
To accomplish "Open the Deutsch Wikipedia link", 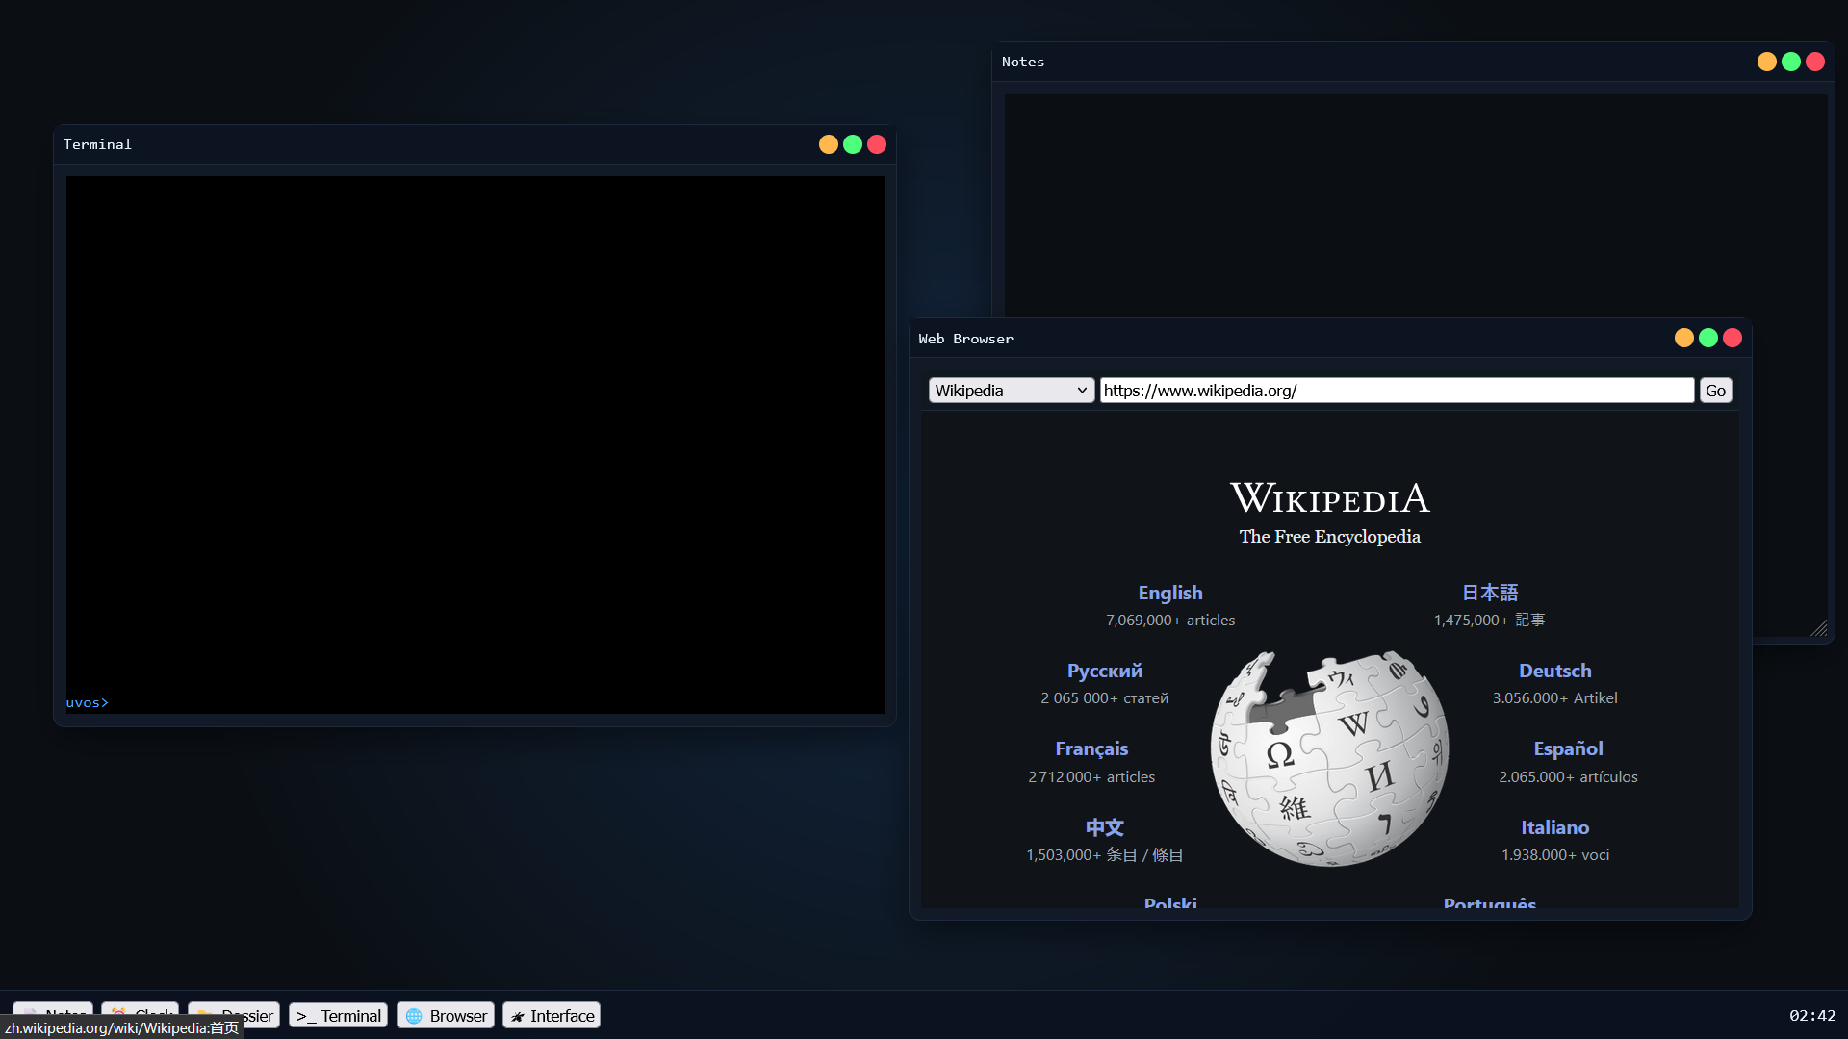I will pos(1554,671).
